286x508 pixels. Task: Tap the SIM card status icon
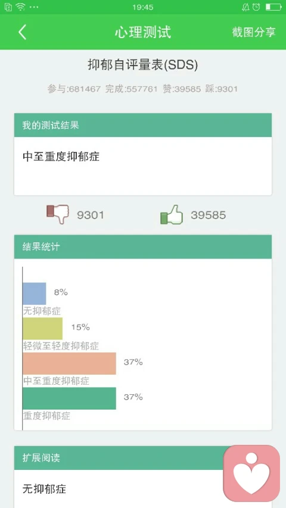[8, 7]
